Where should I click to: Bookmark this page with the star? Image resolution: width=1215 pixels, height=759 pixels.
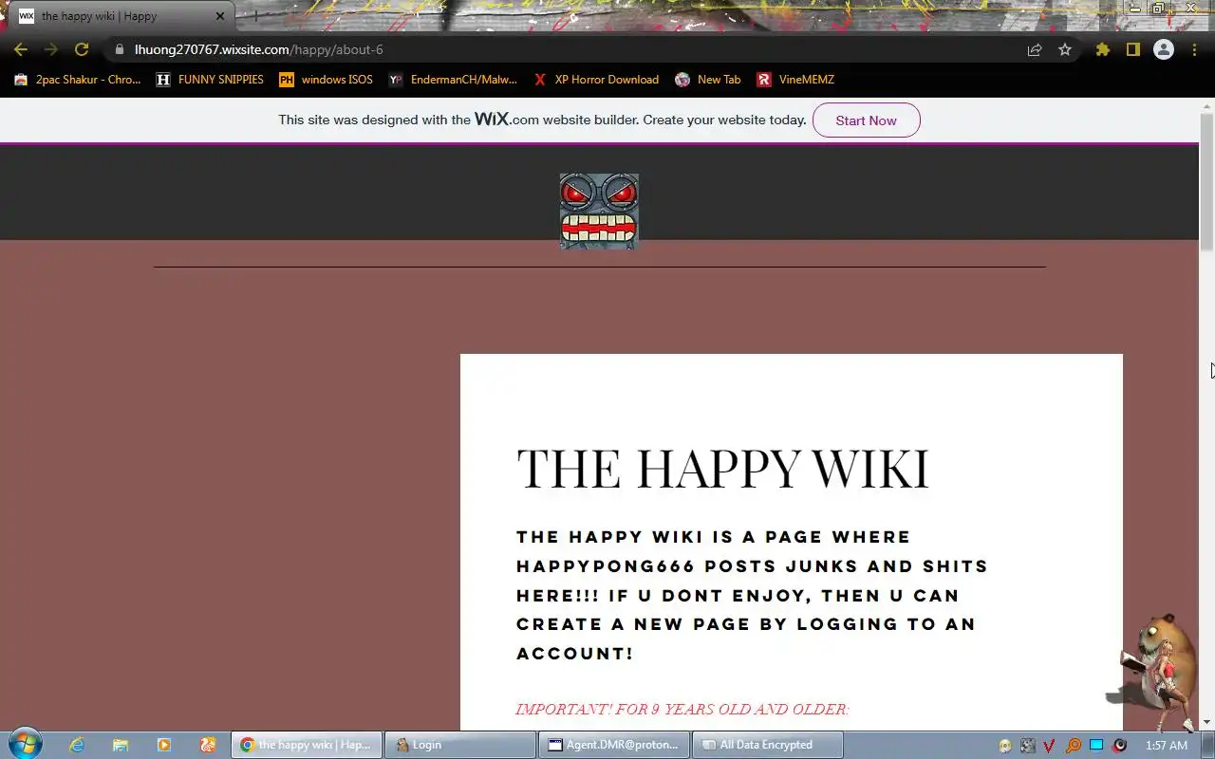point(1065,49)
